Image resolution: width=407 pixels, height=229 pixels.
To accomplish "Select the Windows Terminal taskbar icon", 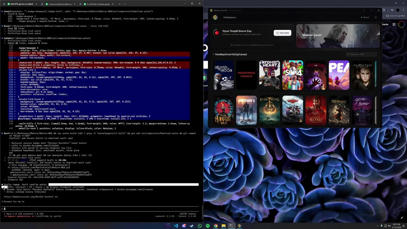I will tap(231, 226).
